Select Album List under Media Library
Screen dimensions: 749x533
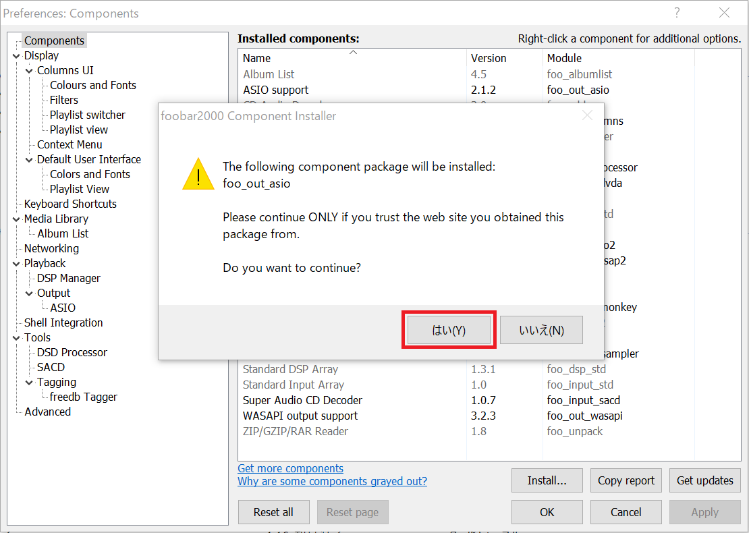click(63, 233)
